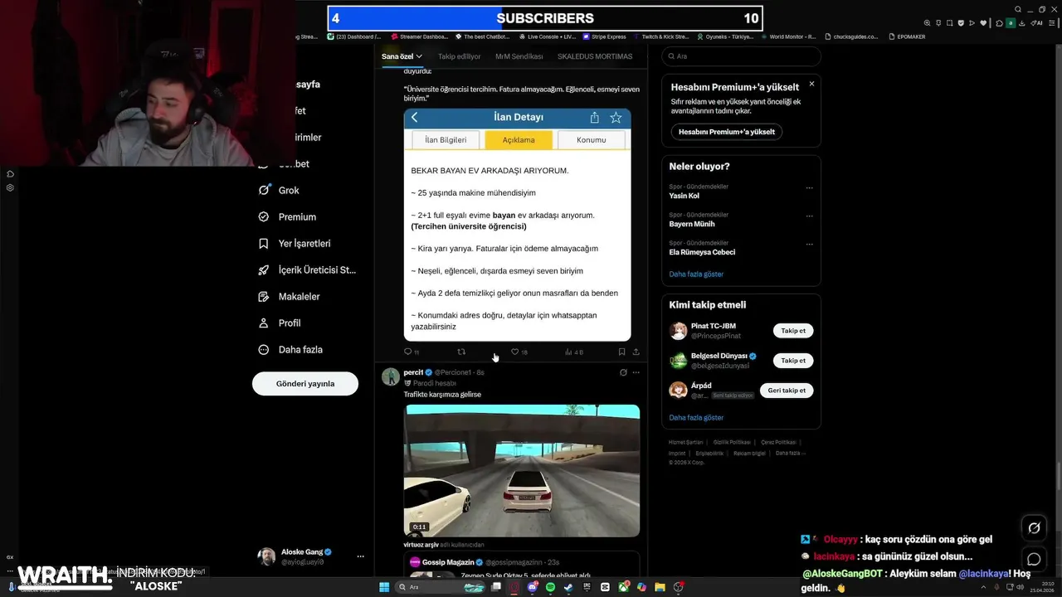Open Steam from the taskbar

[x=568, y=587]
